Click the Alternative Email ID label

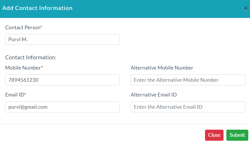coord(154,95)
